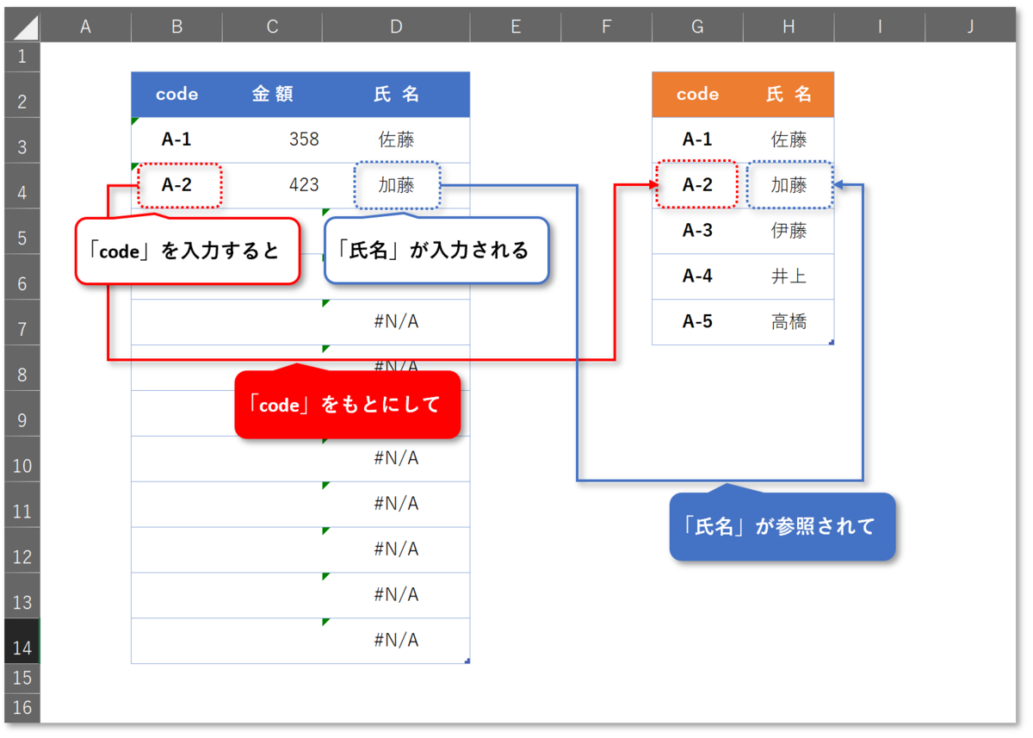Screen dimensions: 1033x738
Task: Select cell B4 containing A-2
Action: [176, 186]
